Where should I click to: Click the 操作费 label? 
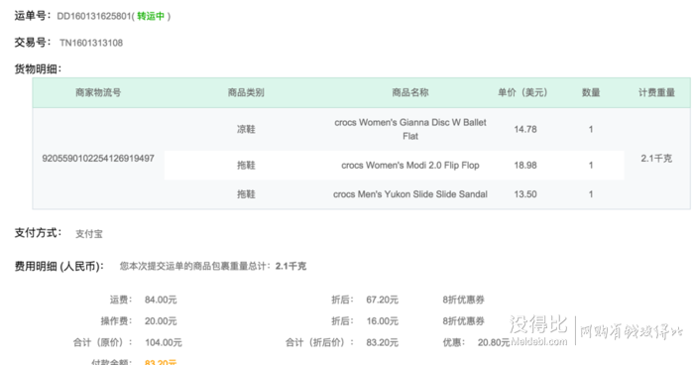[116, 321]
